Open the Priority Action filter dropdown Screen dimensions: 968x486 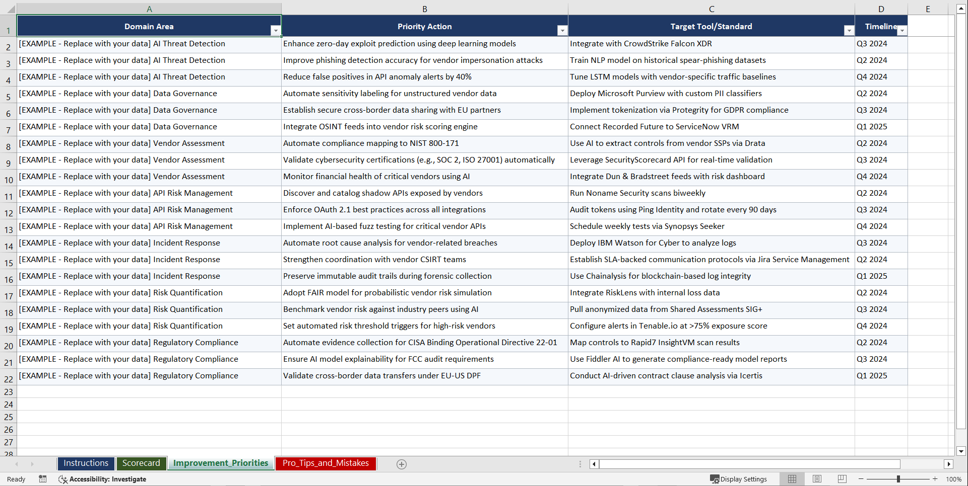[562, 30]
